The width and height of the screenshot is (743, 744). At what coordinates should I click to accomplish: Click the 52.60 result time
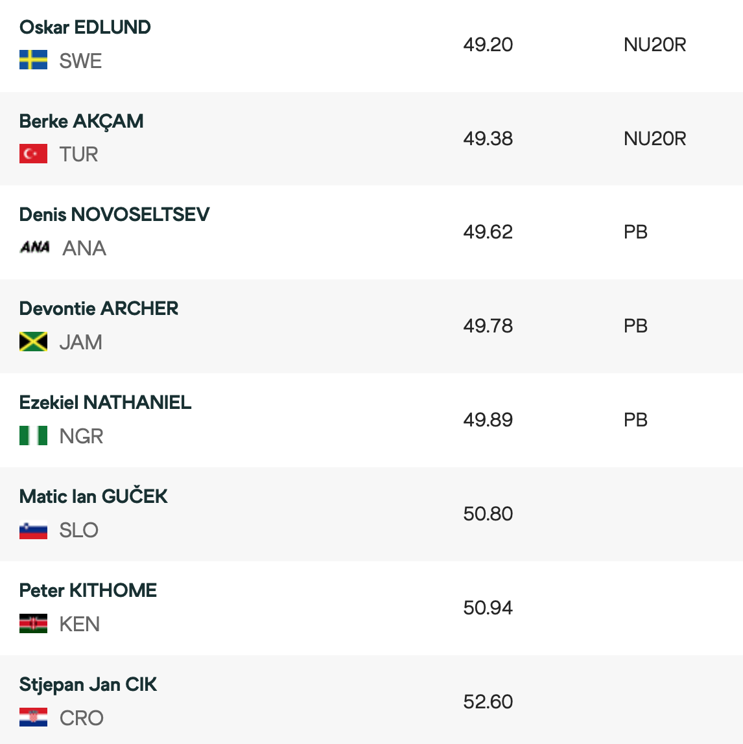tap(488, 702)
